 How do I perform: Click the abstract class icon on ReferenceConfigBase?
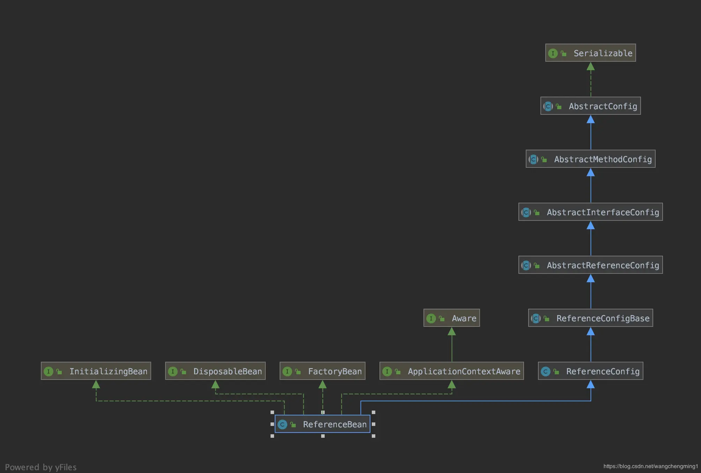tap(536, 318)
